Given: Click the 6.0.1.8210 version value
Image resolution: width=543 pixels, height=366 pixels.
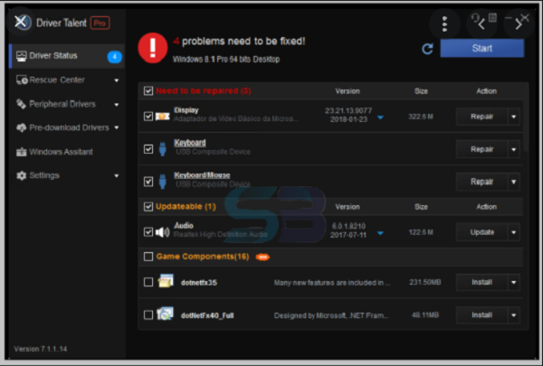Looking at the screenshot, I should tap(348, 226).
